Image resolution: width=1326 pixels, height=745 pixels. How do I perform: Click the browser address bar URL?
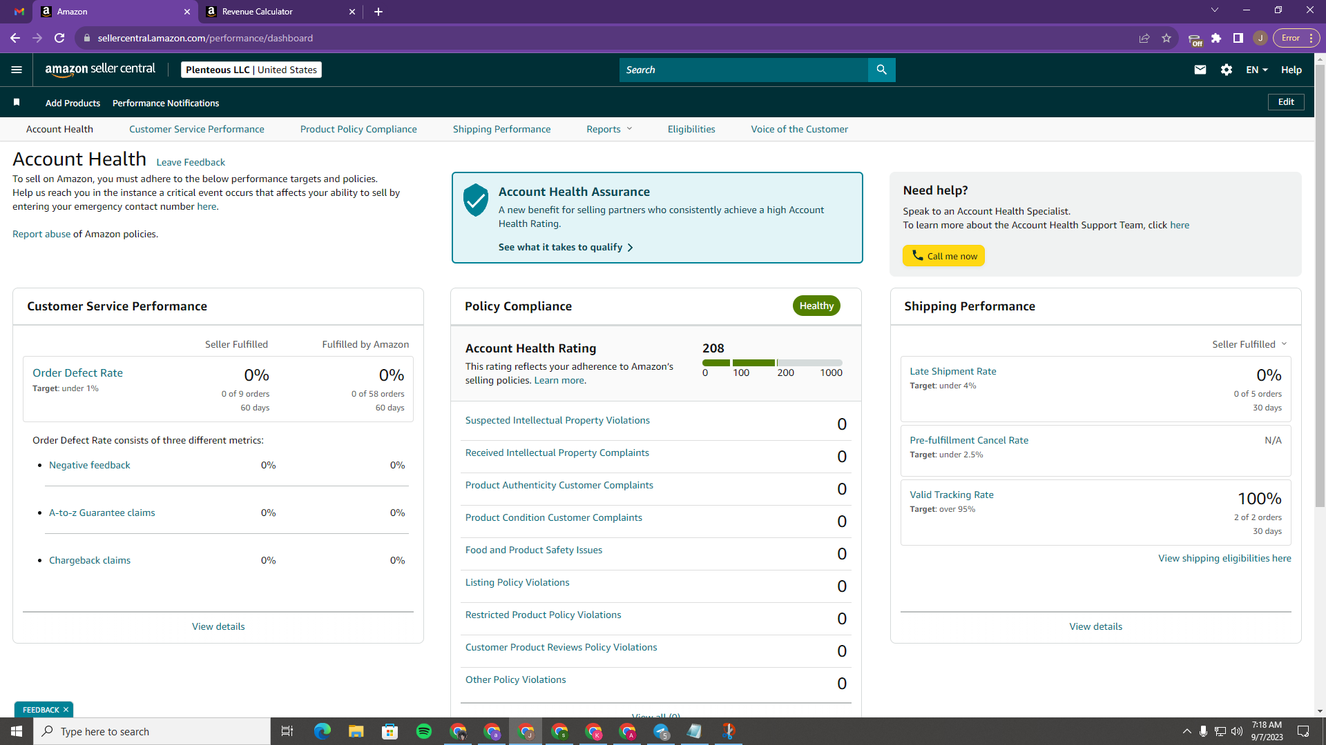[x=205, y=38]
